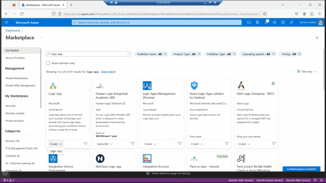Remove the Publisher Type filter
Viewport: 326px width, 183px height.
click(234, 54)
